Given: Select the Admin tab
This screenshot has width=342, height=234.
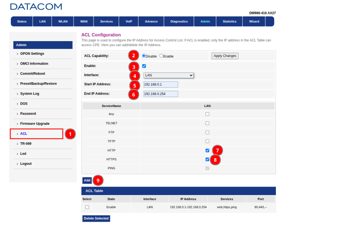Looking at the screenshot, I should click(205, 21).
